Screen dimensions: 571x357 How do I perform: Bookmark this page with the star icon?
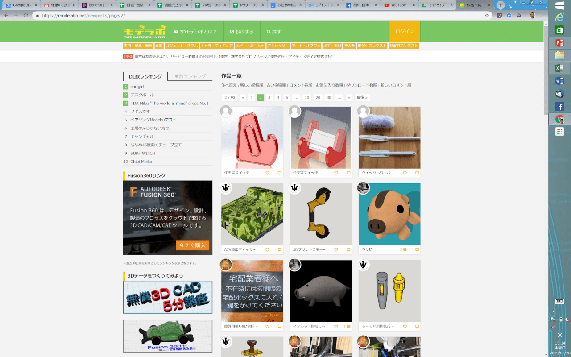(487, 15)
